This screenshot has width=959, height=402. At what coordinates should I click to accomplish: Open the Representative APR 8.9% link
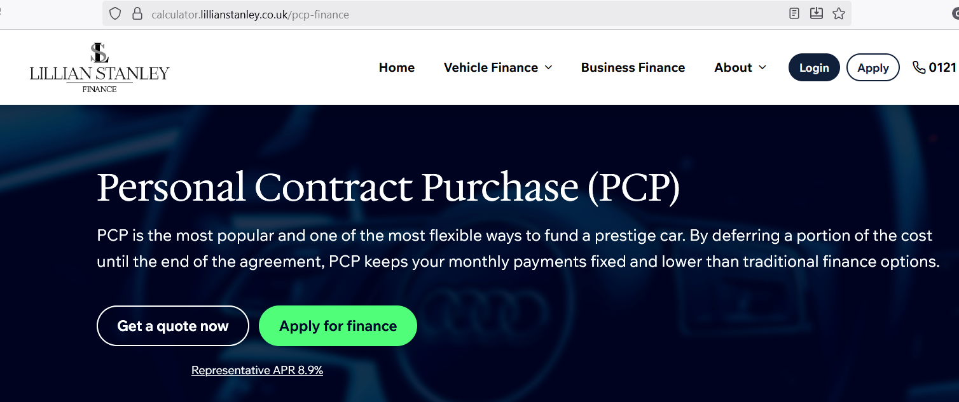point(257,370)
